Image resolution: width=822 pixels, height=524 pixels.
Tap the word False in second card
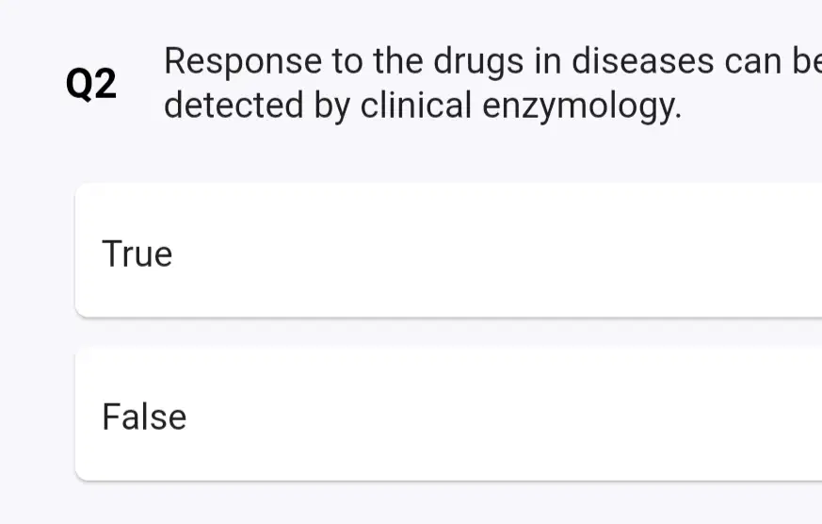pyautogui.click(x=144, y=417)
